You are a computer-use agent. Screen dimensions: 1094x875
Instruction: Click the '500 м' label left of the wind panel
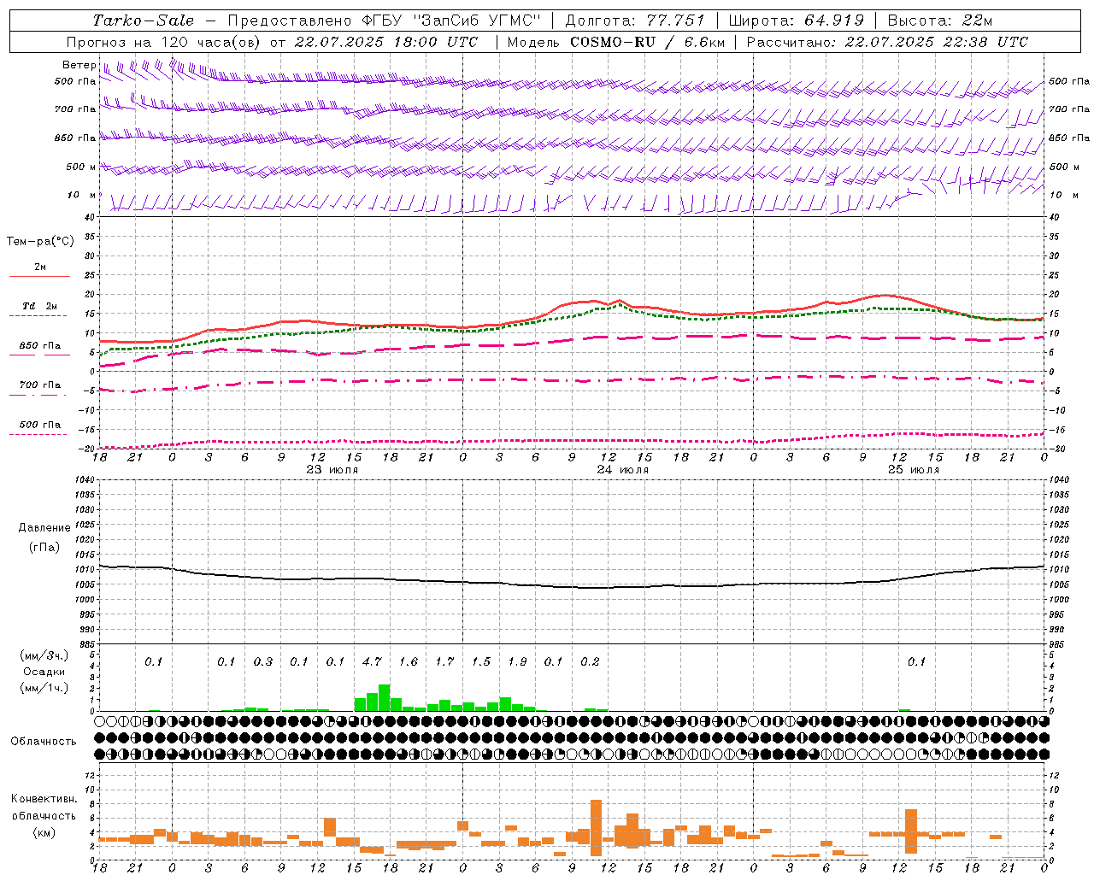(81, 167)
